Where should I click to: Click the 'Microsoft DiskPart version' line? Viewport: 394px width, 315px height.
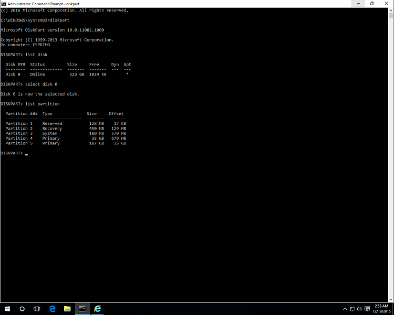[52, 30]
